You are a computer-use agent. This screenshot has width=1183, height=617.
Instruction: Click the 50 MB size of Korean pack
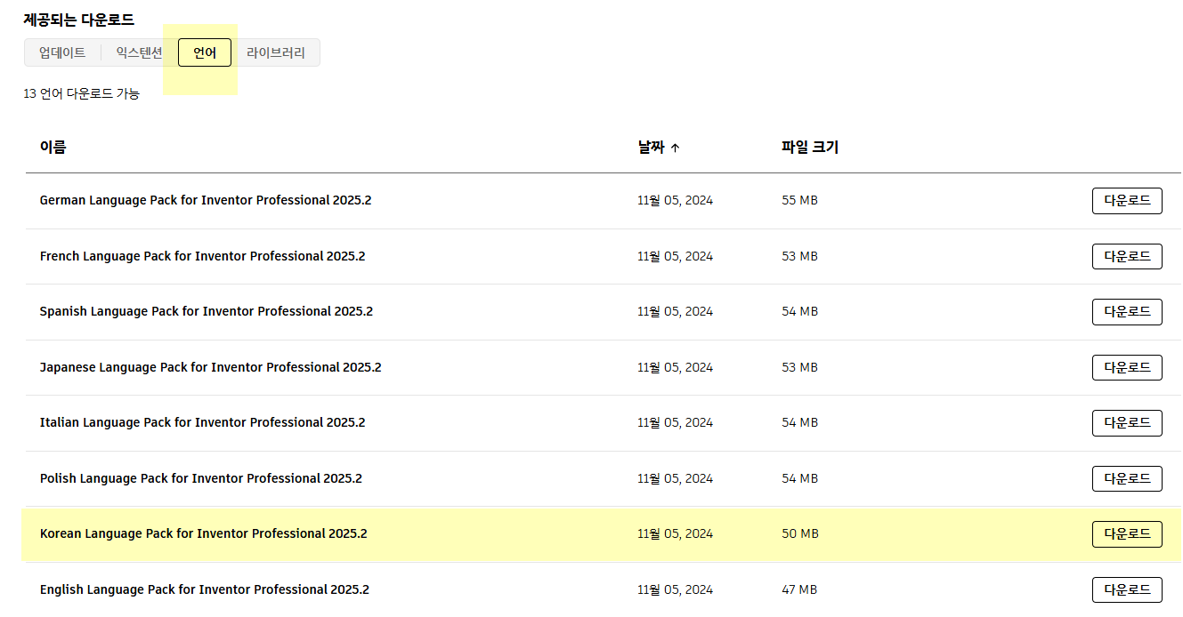coord(799,533)
